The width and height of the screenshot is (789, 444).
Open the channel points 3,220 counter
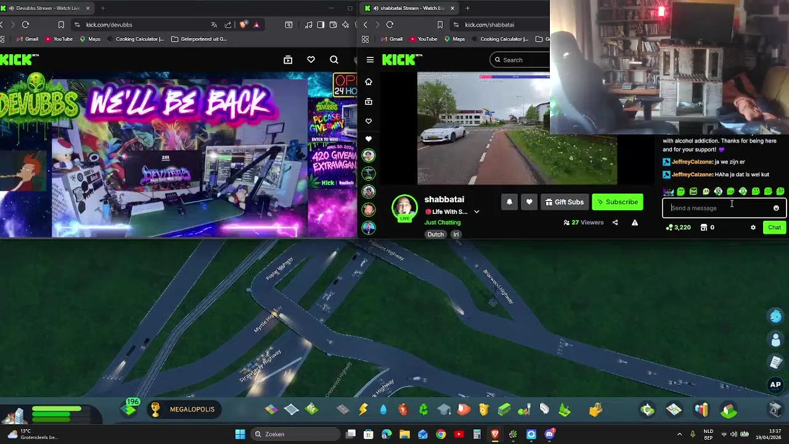point(678,228)
